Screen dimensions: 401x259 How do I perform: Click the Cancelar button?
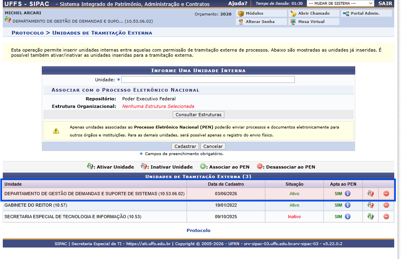coord(213,146)
